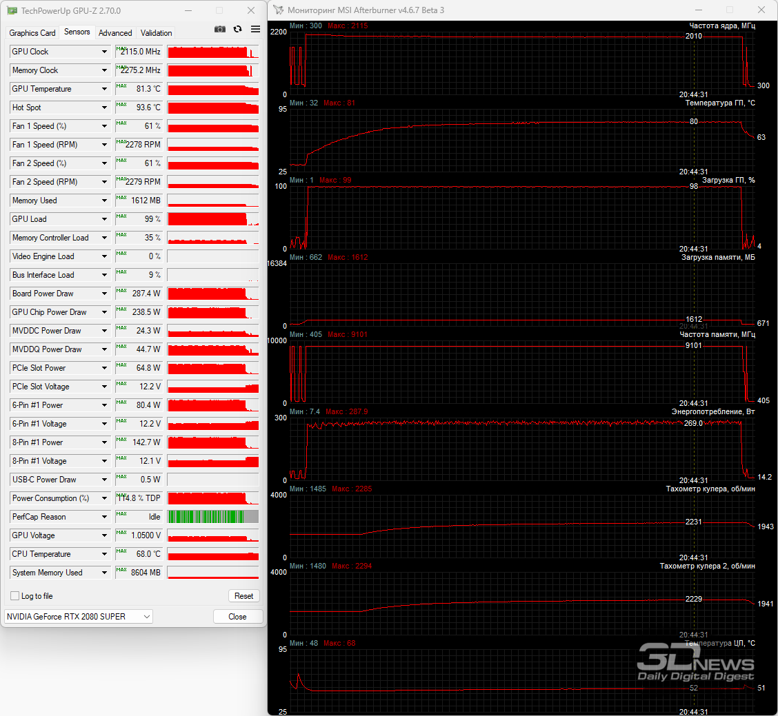The height and width of the screenshot is (716, 778).
Task: Click the Afterburner memory clock graph title
Action: 717,335
